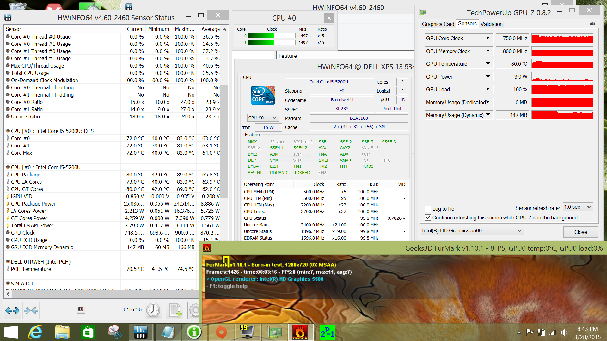Open the GPU Core Clock sensor dropdown

coord(488,38)
